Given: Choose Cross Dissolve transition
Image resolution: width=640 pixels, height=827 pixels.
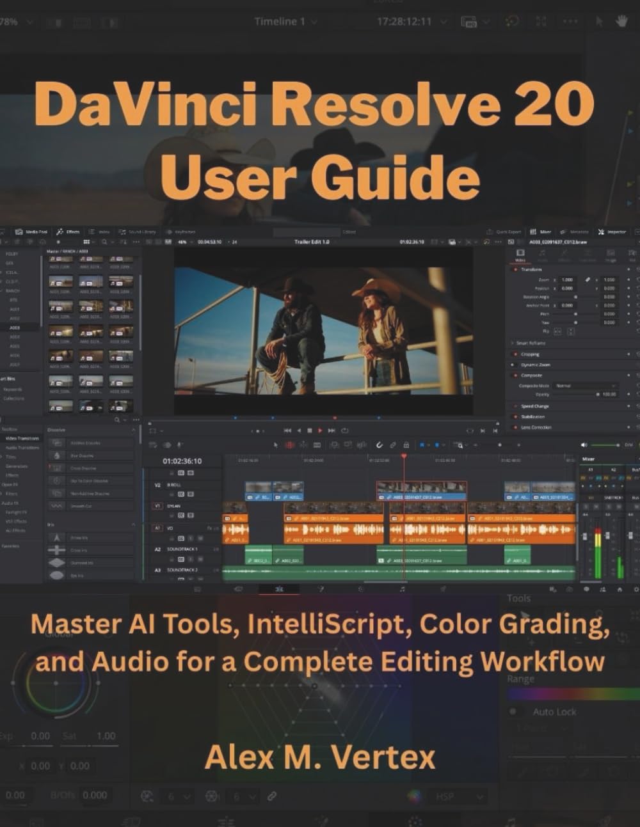Looking at the screenshot, I should [x=90, y=468].
